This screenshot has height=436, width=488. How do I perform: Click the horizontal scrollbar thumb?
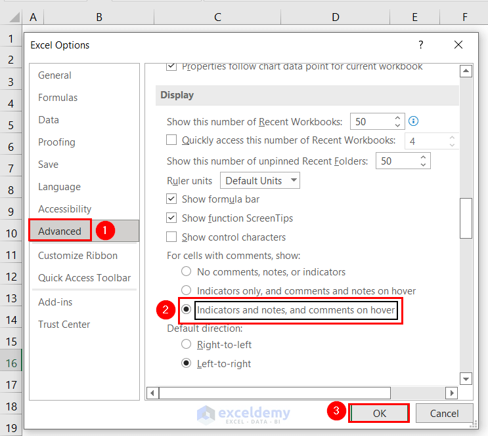(275, 393)
